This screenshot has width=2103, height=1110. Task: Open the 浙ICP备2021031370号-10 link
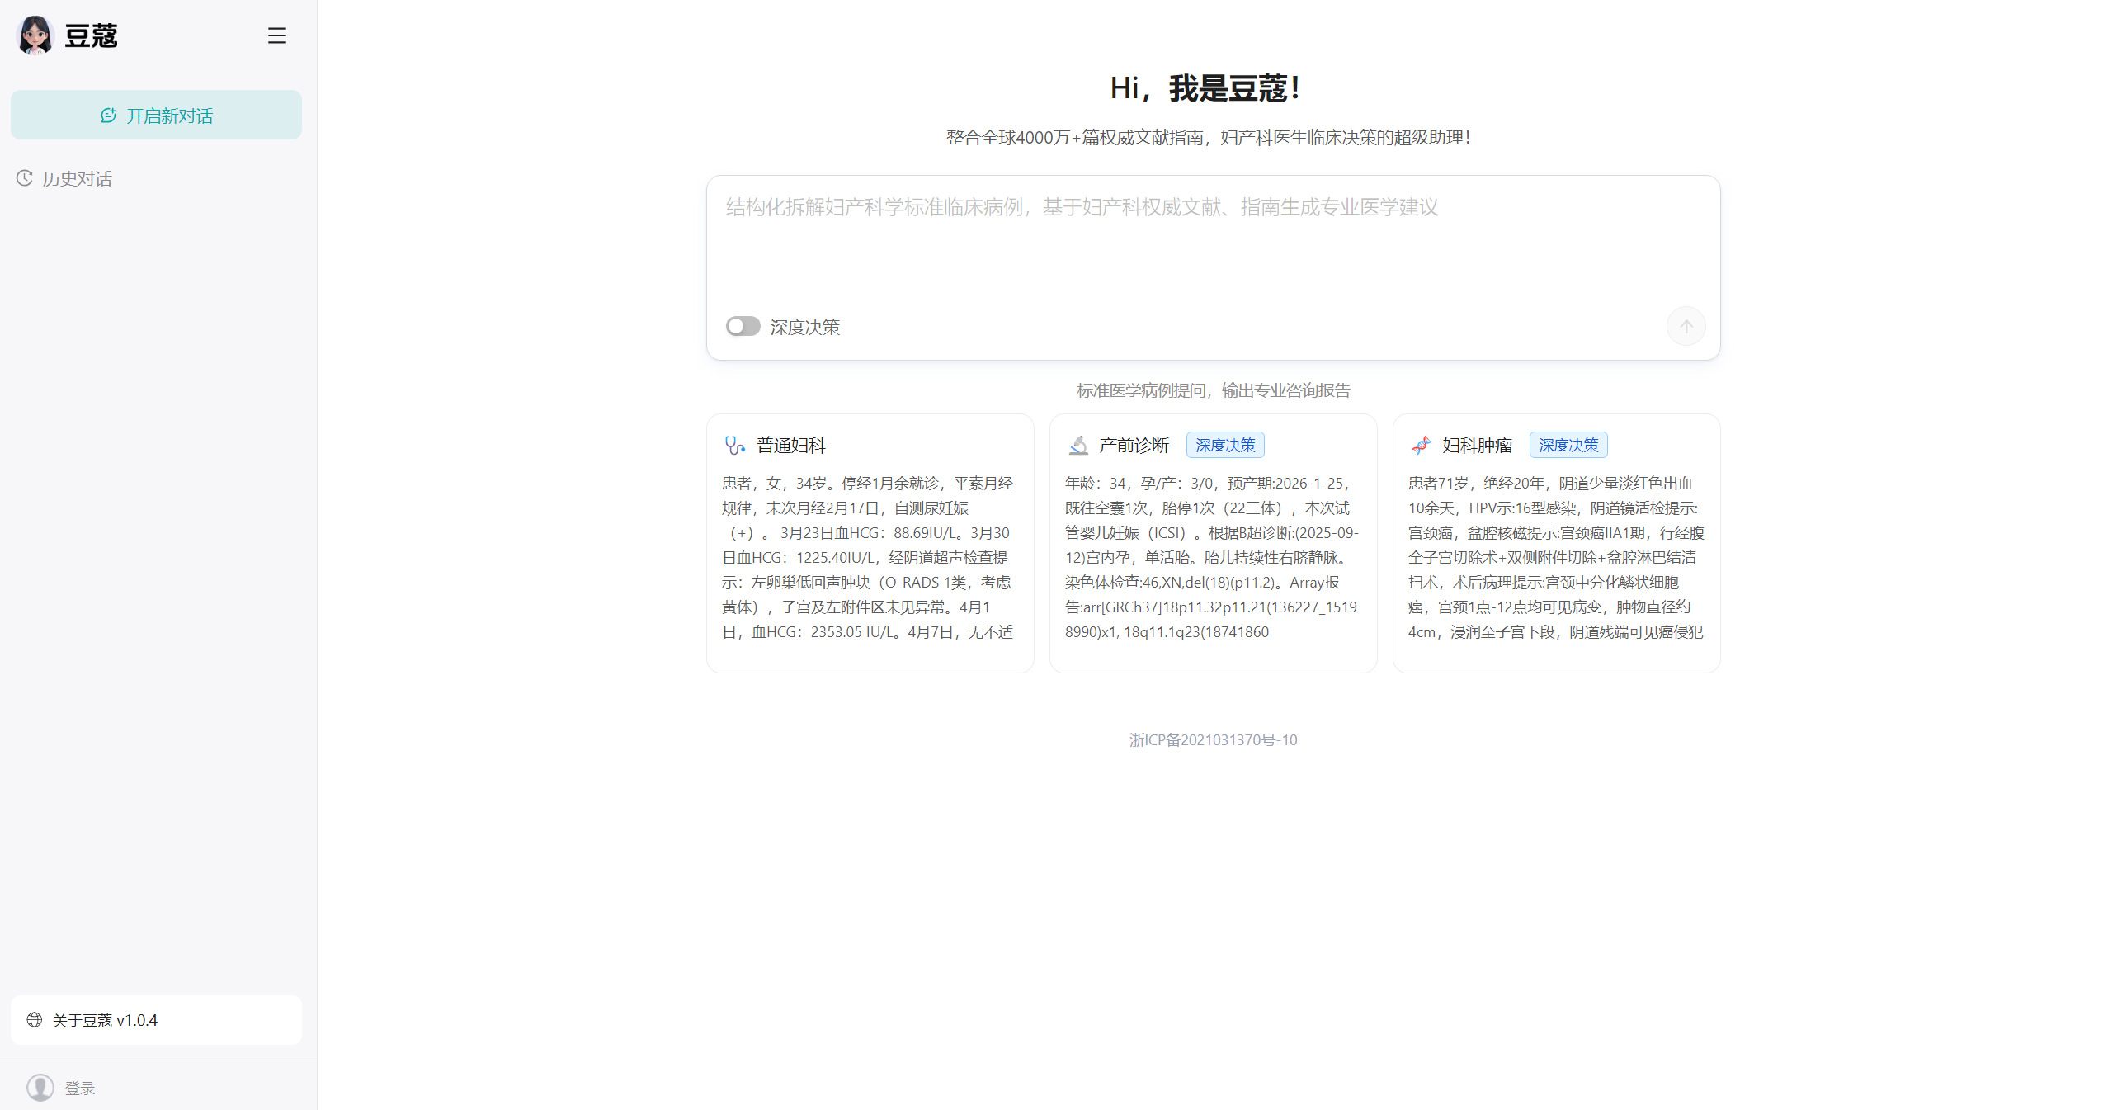(x=1212, y=739)
